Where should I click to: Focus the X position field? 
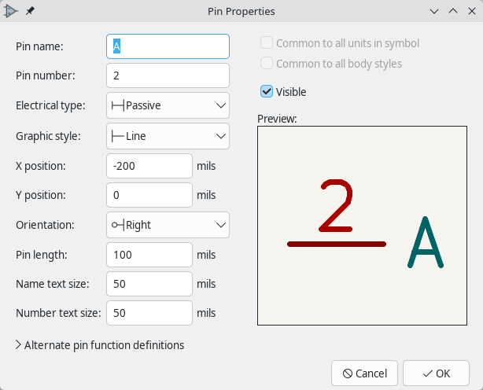[x=149, y=166]
